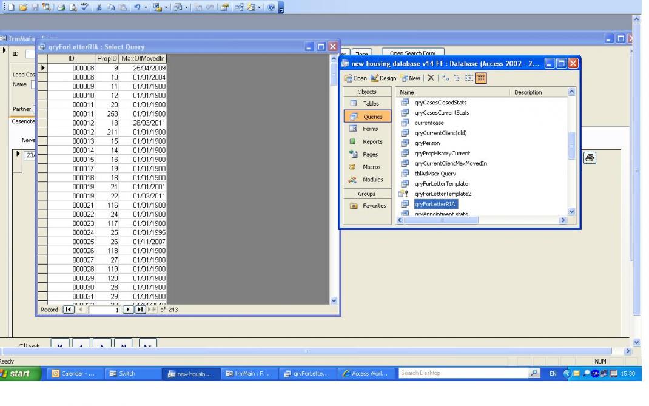Image resolution: width=649 pixels, height=406 pixels.
Task: Click the Open folder icon in main toolbar
Action: tap(23, 7)
